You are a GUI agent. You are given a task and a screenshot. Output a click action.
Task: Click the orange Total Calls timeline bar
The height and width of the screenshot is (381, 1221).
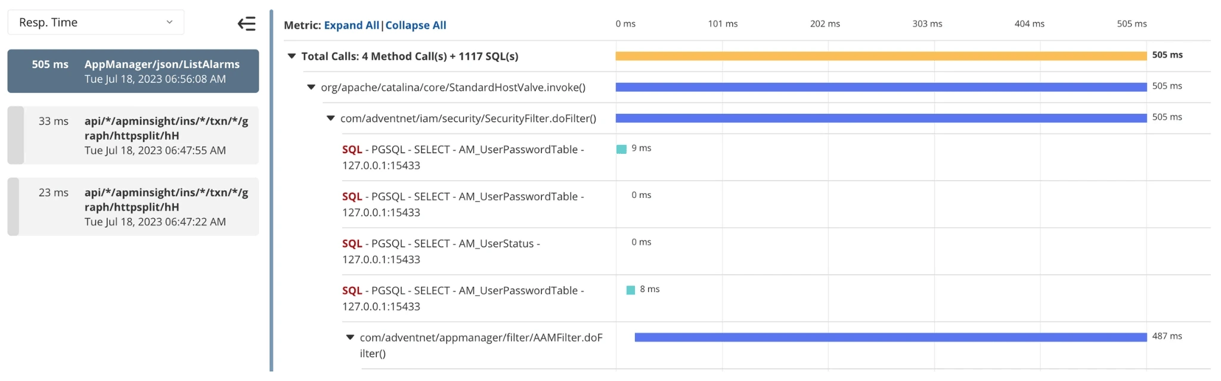[x=881, y=56]
